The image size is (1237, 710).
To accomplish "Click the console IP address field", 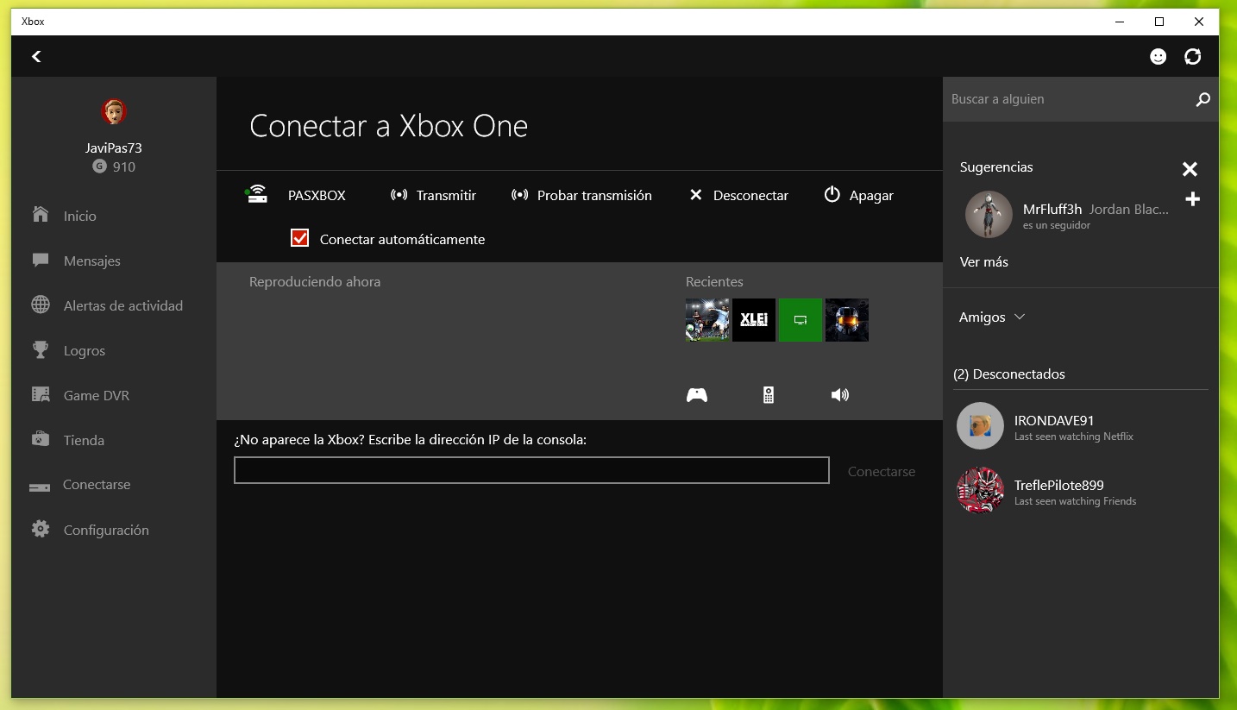I will point(531,470).
